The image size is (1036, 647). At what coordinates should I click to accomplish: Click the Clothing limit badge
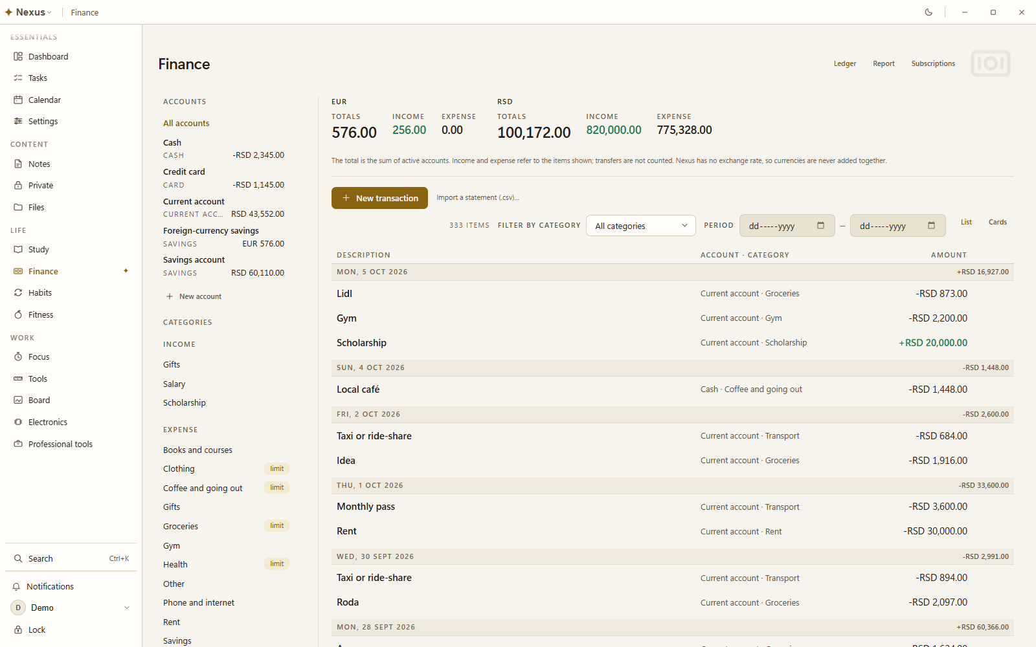tap(277, 468)
